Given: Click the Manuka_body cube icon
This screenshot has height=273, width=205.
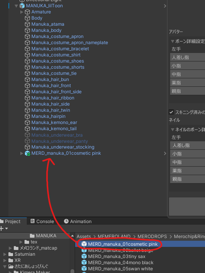Looking at the screenshot, I should (27, 30).
